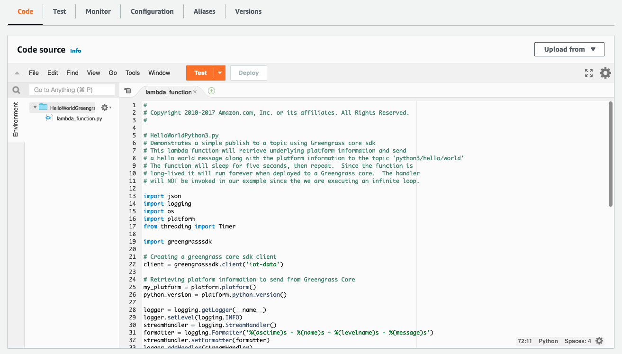622x354 pixels.
Task: Open editor settings gear at top right
Action: 605,73
